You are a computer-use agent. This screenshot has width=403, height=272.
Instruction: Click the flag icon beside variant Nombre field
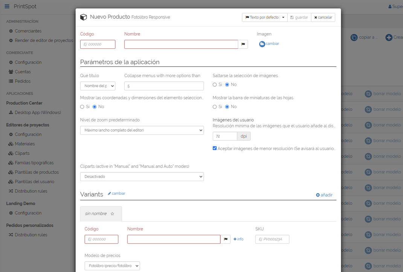pos(226,239)
